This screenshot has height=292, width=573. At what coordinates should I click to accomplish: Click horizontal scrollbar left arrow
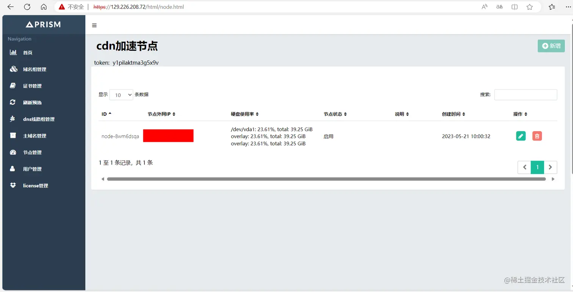102,179
